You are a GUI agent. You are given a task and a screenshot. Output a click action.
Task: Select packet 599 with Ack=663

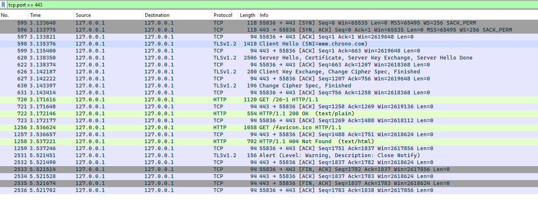point(269,51)
